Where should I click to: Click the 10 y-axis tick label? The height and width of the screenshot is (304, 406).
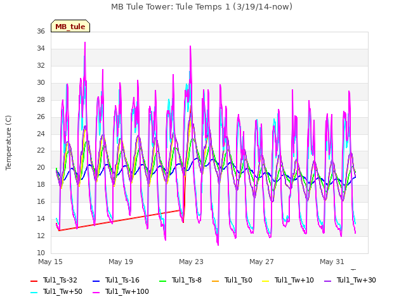(41, 253)
